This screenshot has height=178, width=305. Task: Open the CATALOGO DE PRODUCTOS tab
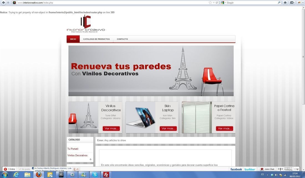tap(96, 39)
